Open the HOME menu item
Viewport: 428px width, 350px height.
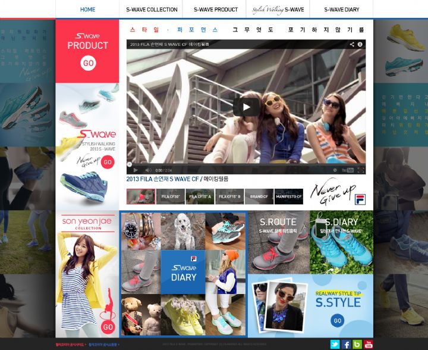[x=87, y=10]
